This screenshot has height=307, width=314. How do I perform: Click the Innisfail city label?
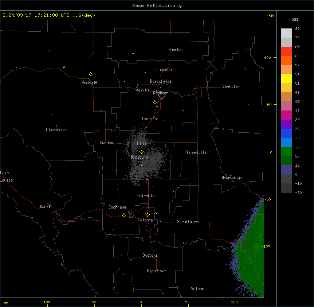[151, 119]
